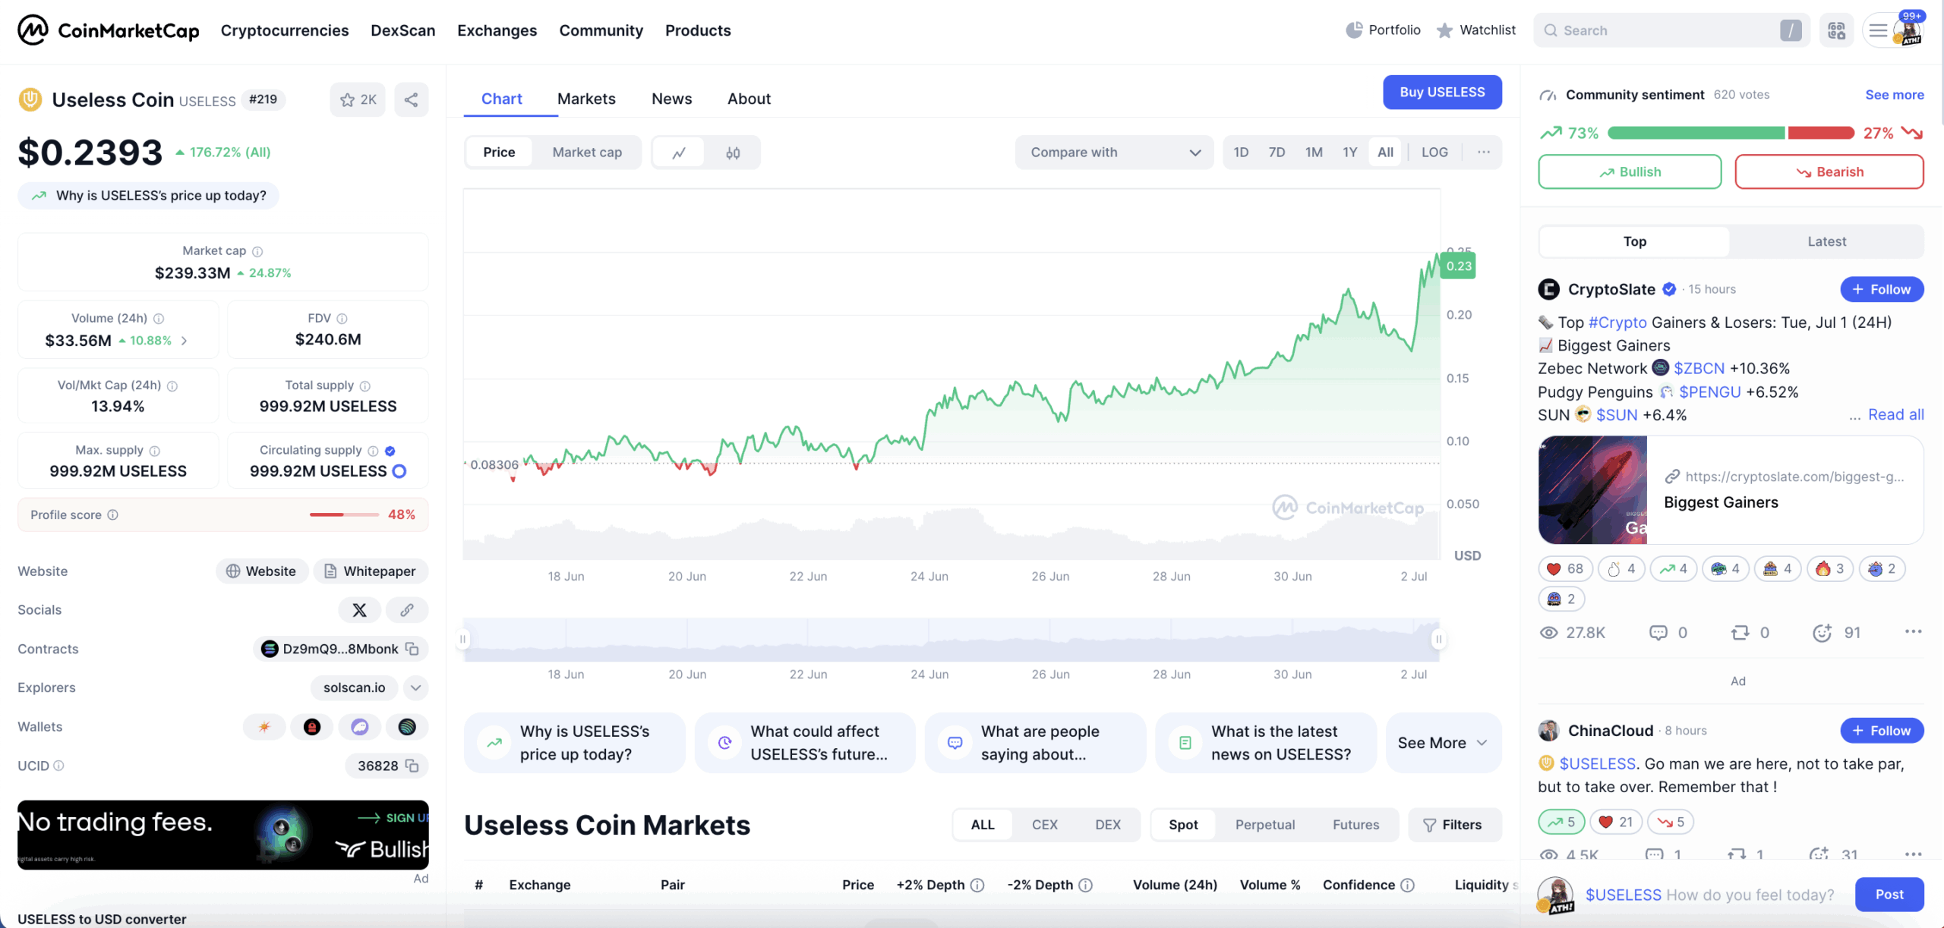Open the Compare with dropdown

point(1114,153)
